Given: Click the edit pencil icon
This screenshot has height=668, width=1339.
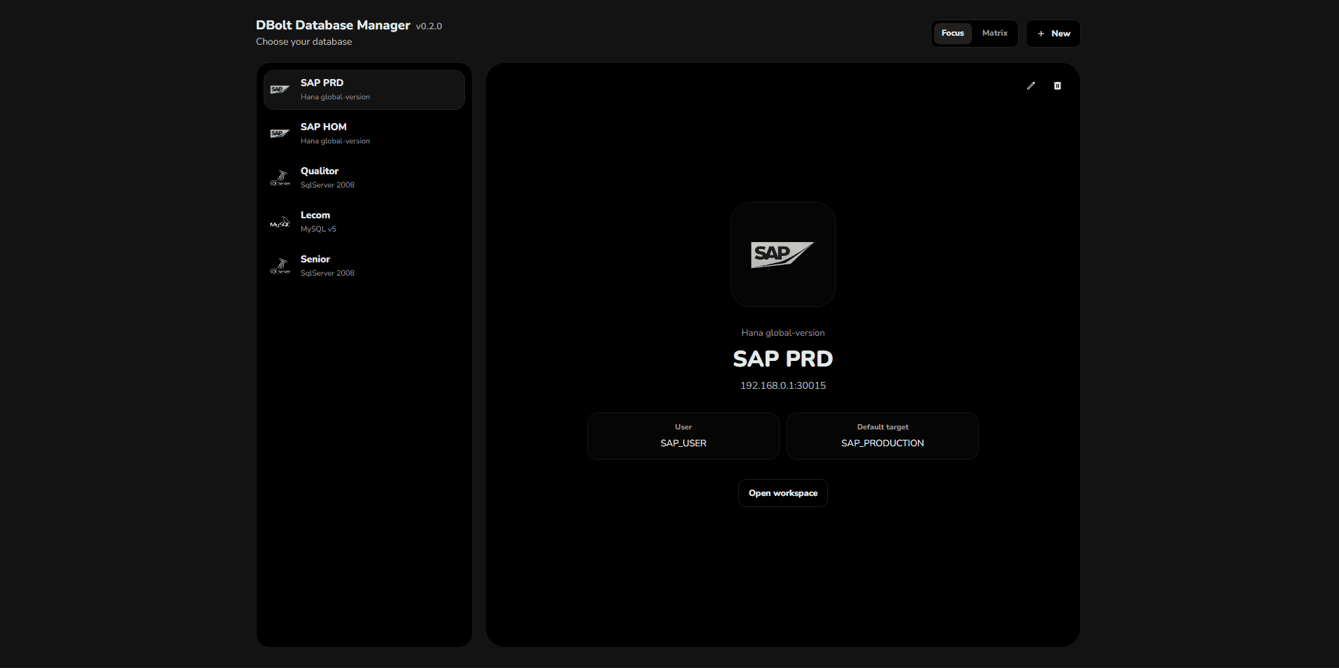Looking at the screenshot, I should (x=1031, y=86).
